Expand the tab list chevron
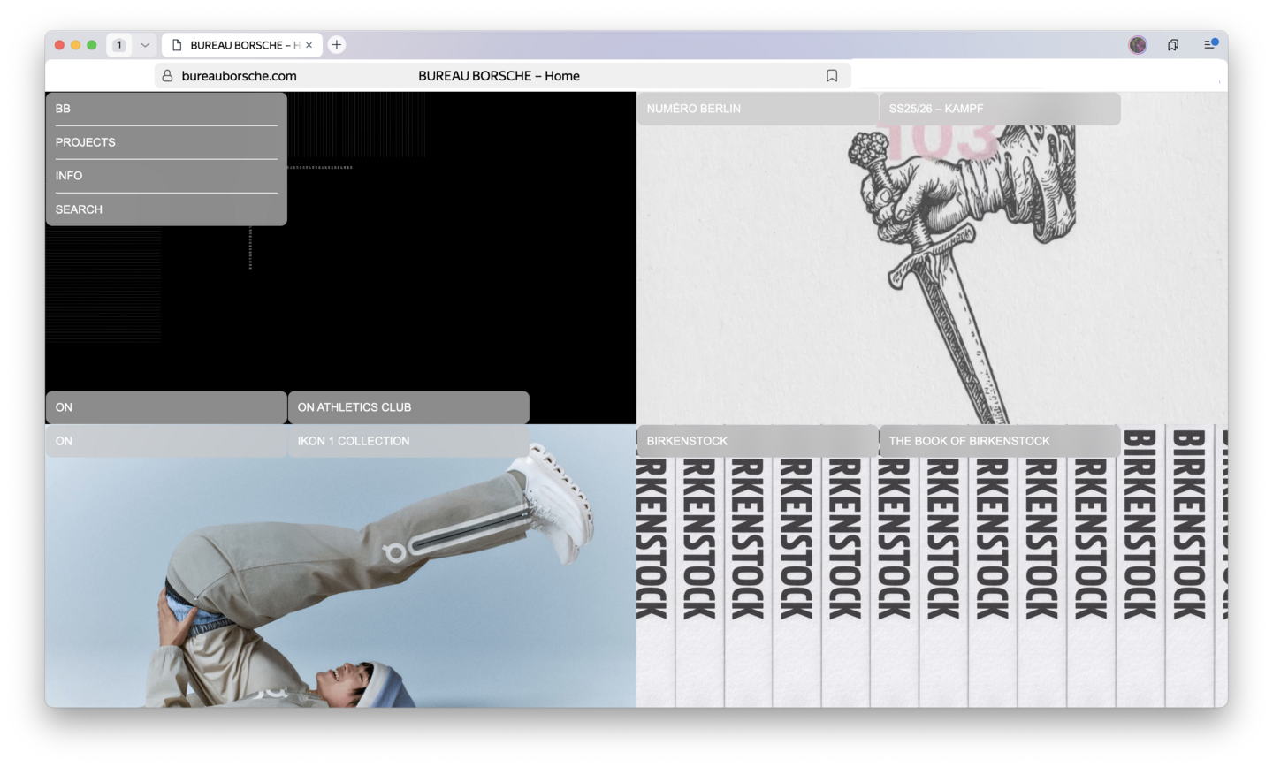Image resolution: width=1273 pixels, height=767 pixels. (x=145, y=45)
